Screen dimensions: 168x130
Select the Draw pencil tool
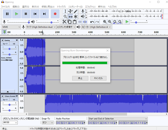[x=76, y=11]
